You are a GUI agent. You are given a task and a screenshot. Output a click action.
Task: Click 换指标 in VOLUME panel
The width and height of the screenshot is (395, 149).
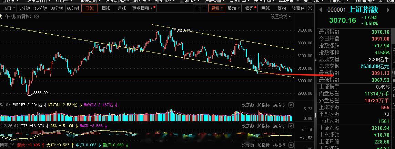tap(279, 105)
